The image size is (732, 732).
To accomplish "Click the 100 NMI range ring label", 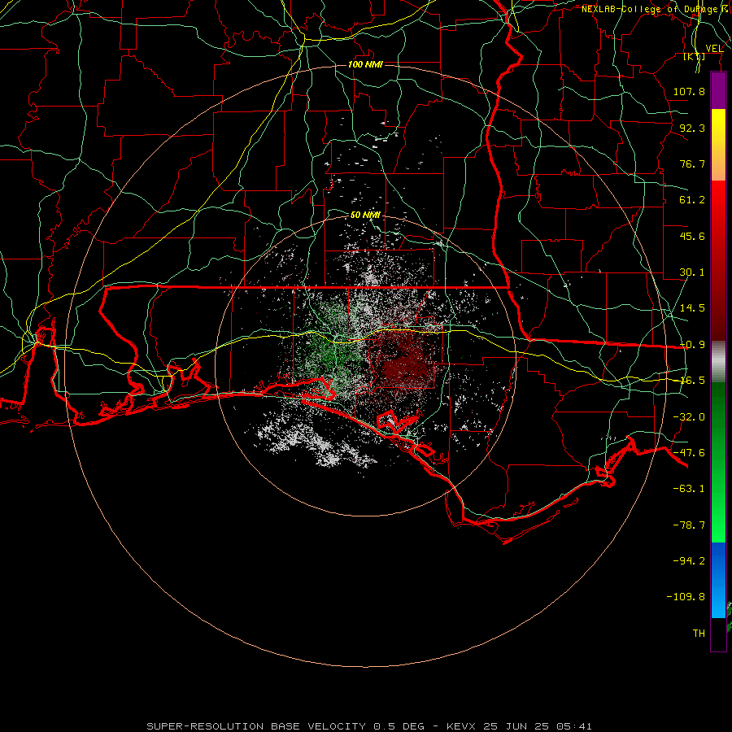I will click(x=365, y=64).
